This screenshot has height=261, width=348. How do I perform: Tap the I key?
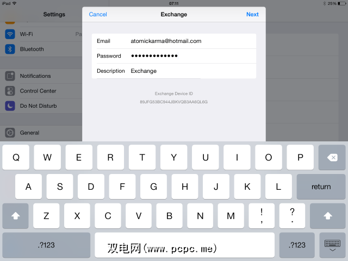point(237,157)
